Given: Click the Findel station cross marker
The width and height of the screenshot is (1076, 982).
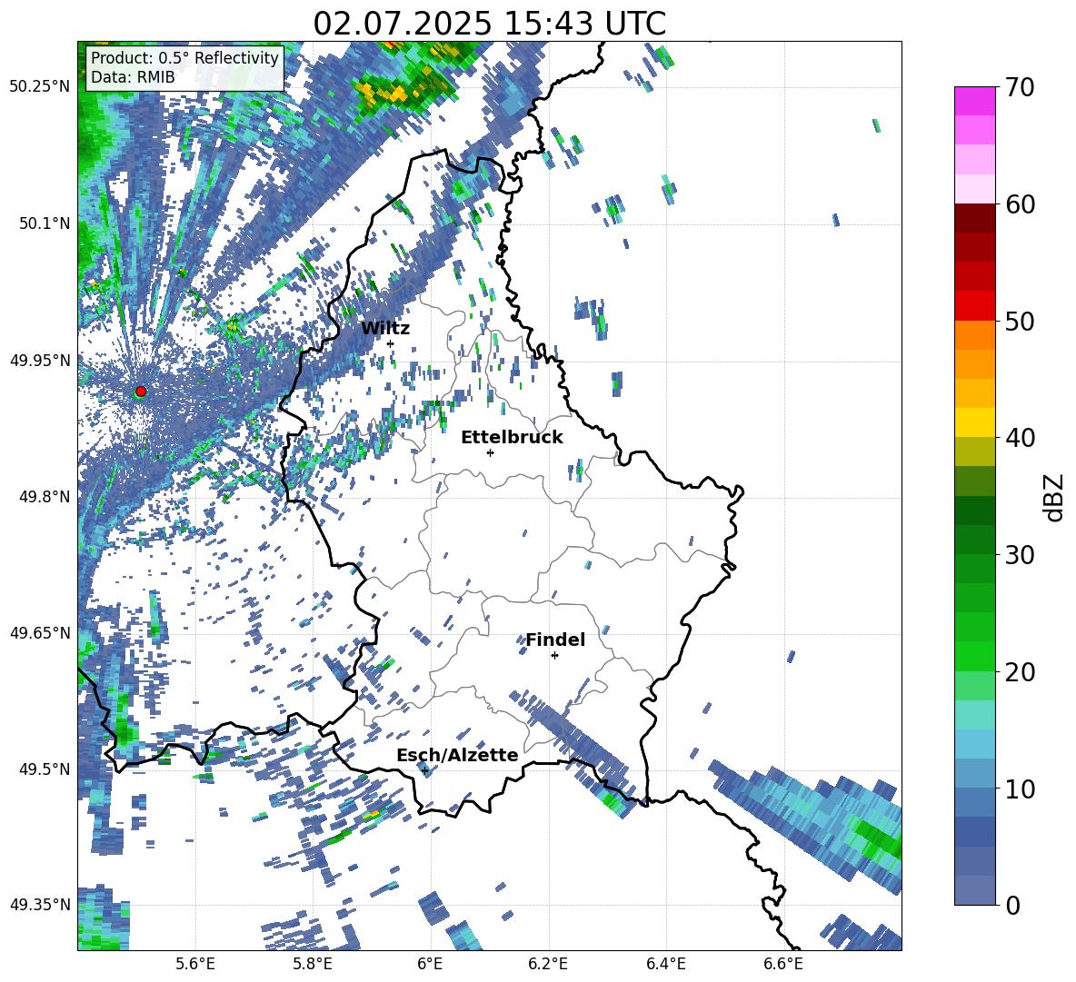Looking at the screenshot, I should click(554, 656).
